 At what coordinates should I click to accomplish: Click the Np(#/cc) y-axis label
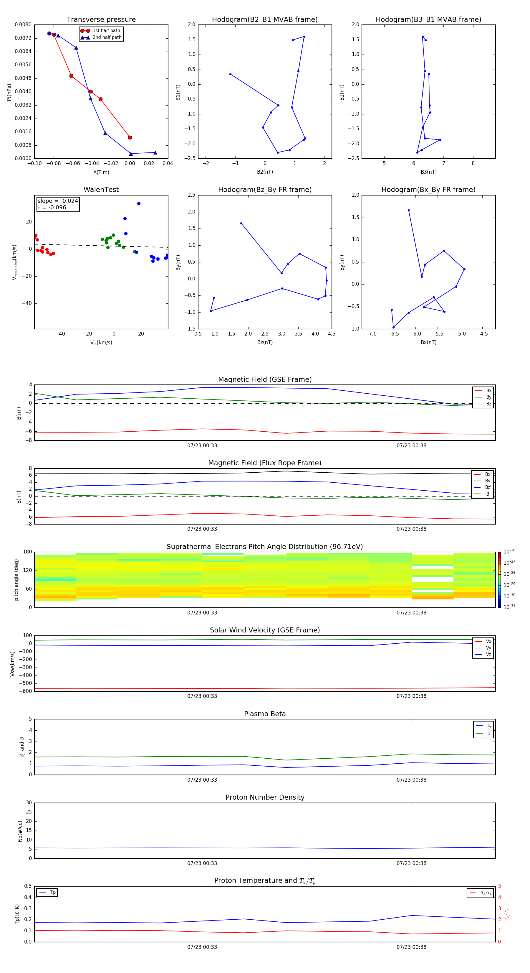coord(20,831)
